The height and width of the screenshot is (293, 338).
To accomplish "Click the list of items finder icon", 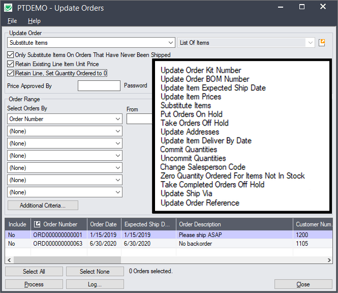I will (322, 43).
